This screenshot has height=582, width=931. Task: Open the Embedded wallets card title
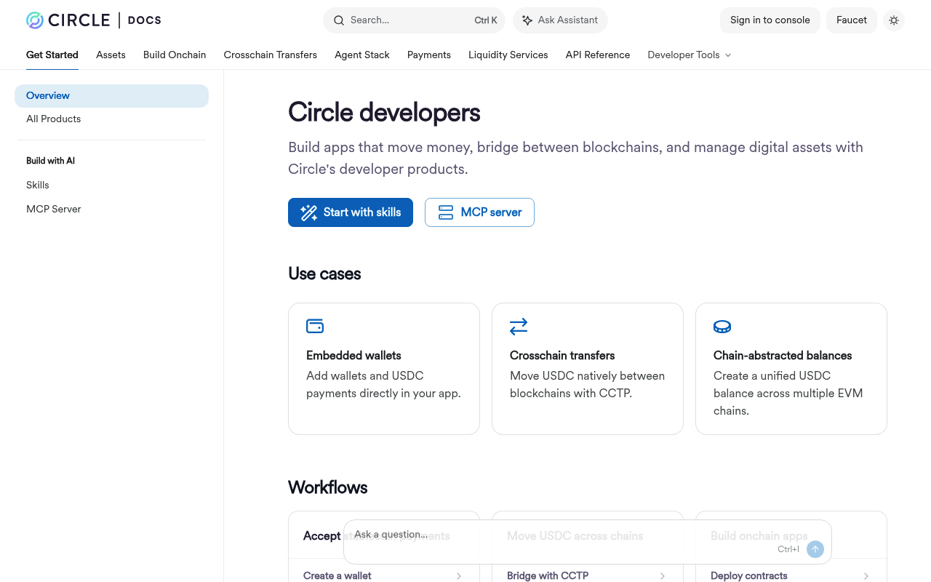click(x=353, y=356)
